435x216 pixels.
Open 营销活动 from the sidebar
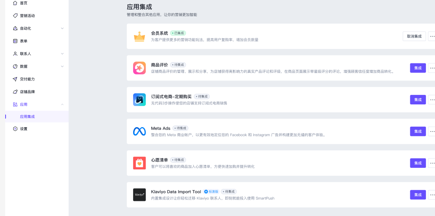point(27,16)
